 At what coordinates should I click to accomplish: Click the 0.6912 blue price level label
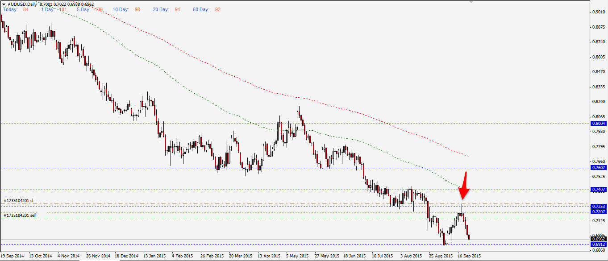598,244
